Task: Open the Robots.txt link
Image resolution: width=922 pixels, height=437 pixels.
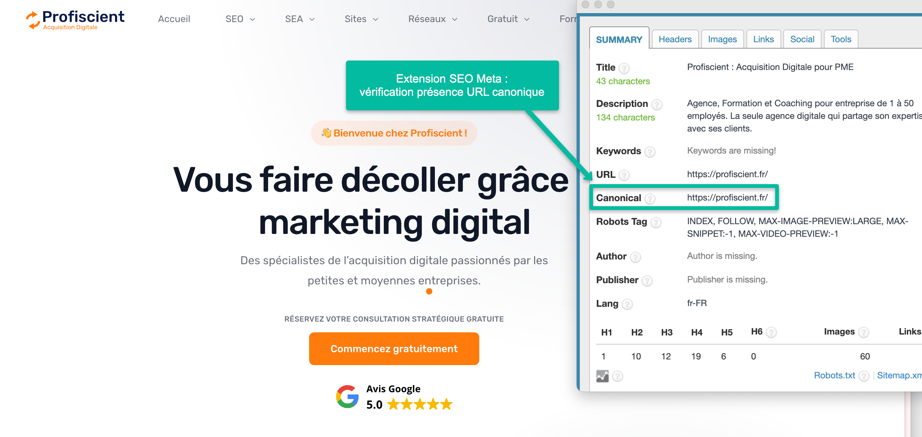Action: (834, 376)
